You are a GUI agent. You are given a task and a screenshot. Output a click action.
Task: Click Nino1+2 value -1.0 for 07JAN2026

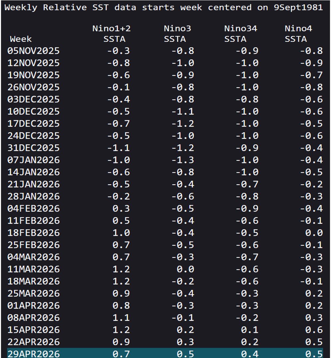click(x=119, y=160)
